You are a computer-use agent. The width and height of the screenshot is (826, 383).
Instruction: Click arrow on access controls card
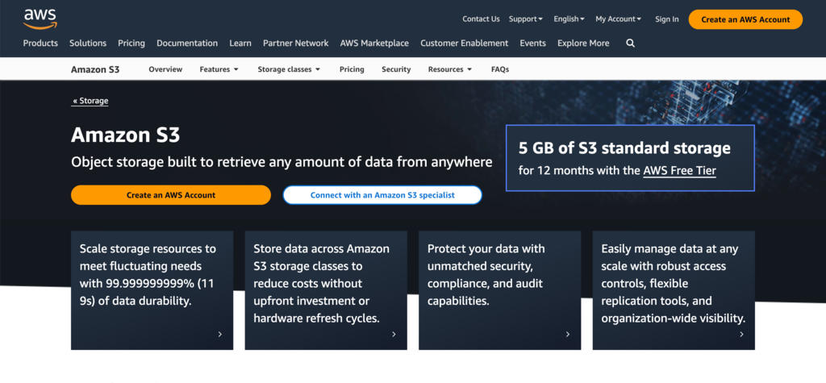742,334
